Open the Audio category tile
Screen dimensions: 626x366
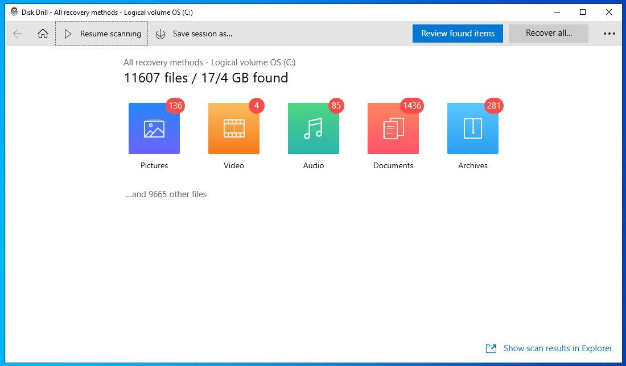(x=314, y=128)
